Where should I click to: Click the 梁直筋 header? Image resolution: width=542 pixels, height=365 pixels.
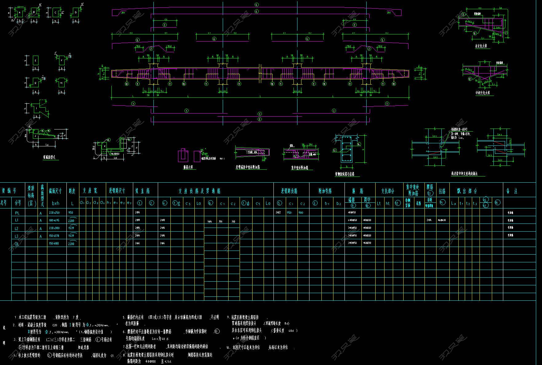tap(143, 191)
